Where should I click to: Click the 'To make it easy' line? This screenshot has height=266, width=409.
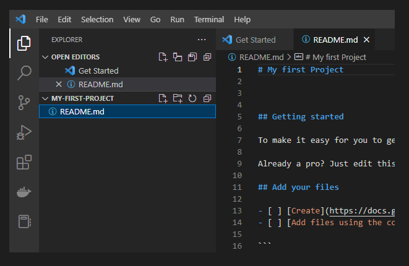pos(326,140)
